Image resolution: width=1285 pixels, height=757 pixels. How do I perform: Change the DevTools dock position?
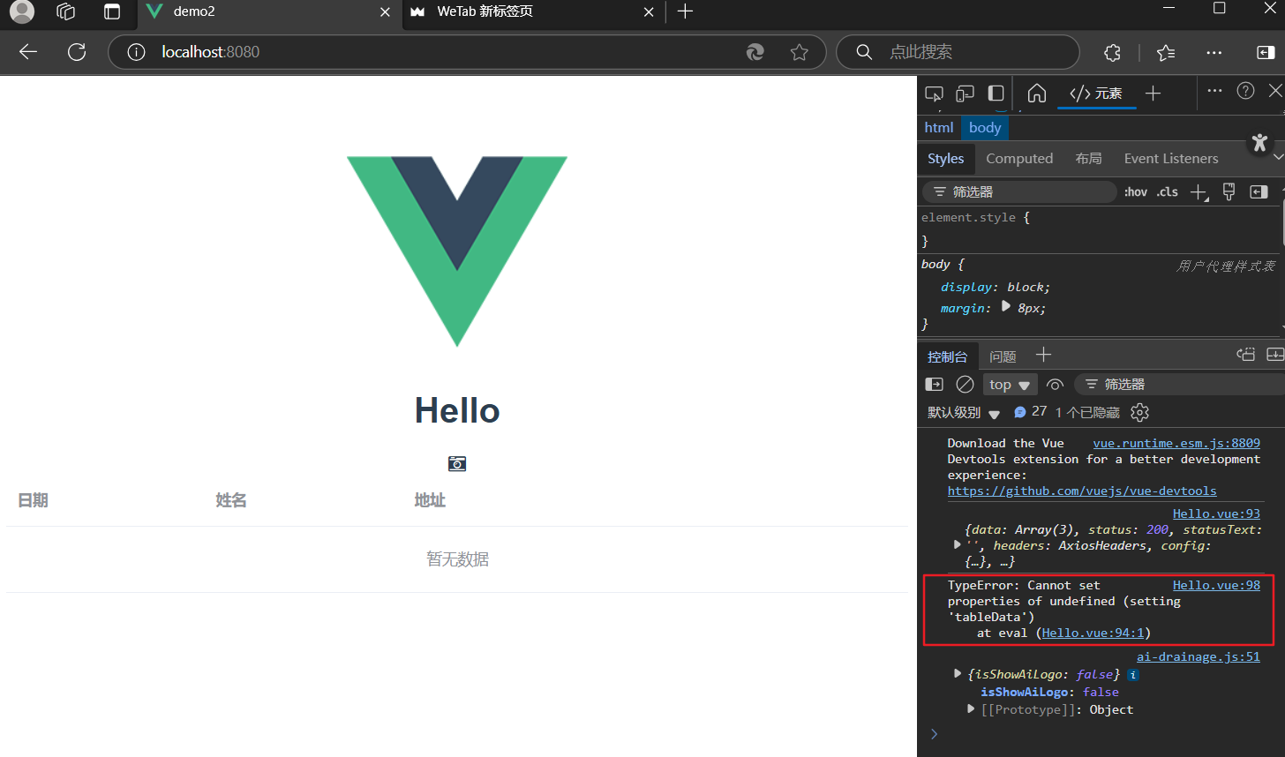point(996,93)
